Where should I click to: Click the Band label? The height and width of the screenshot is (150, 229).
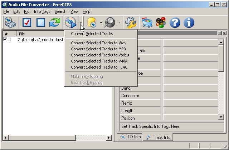pos(126,88)
